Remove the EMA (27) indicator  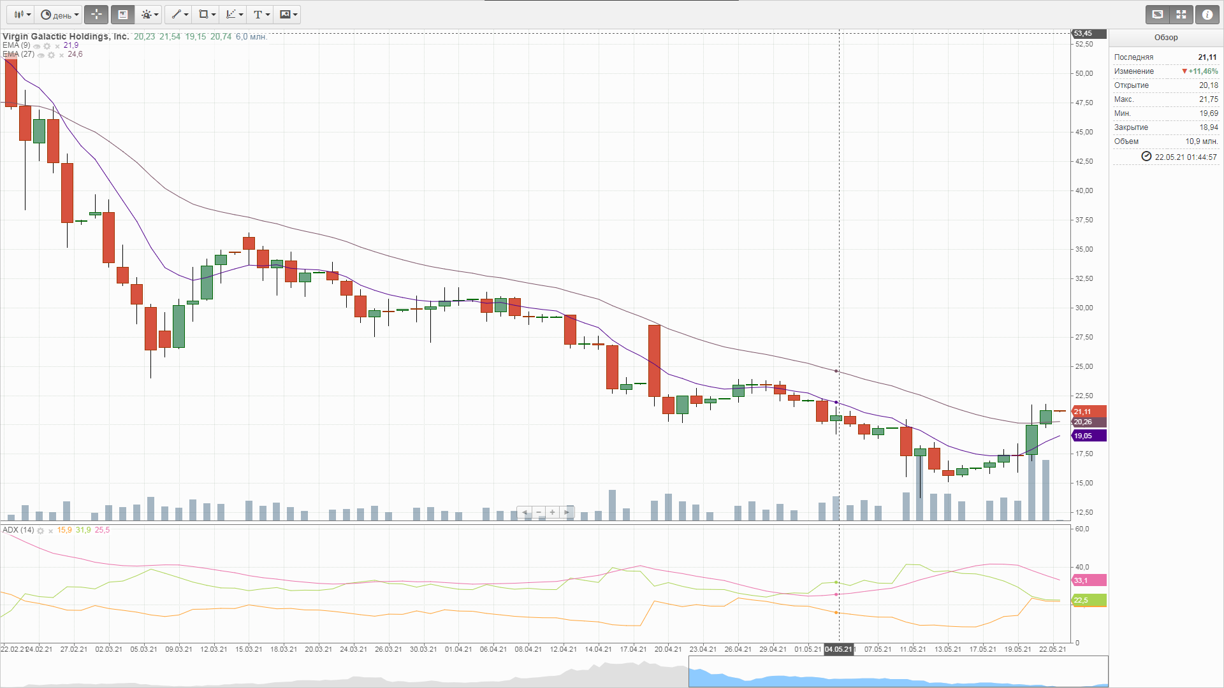point(61,55)
